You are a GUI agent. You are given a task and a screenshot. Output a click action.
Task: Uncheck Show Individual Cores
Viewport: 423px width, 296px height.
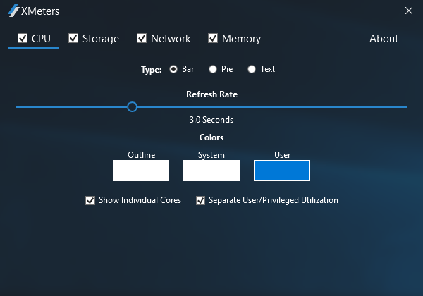[90, 200]
